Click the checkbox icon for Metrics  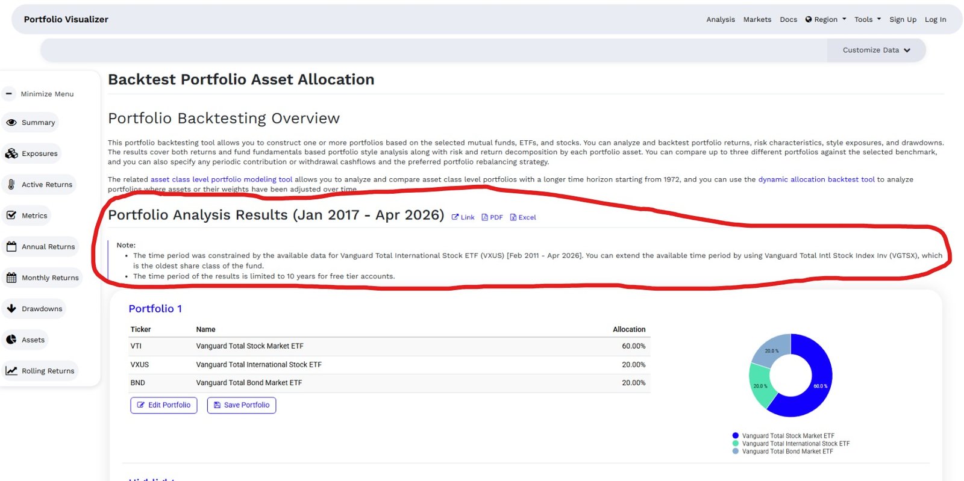pos(11,216)
